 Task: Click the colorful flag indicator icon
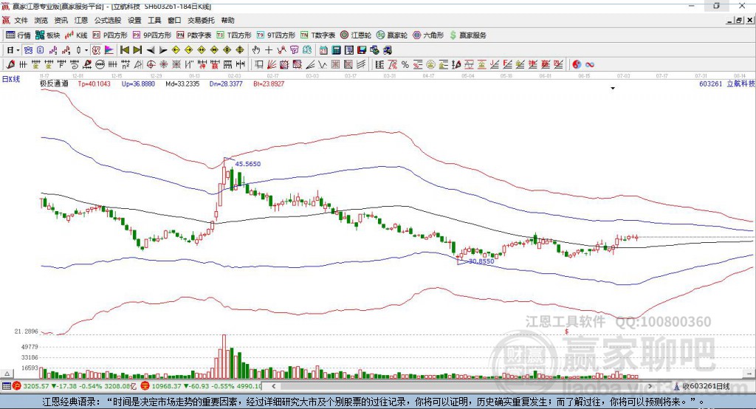(109, 50)
